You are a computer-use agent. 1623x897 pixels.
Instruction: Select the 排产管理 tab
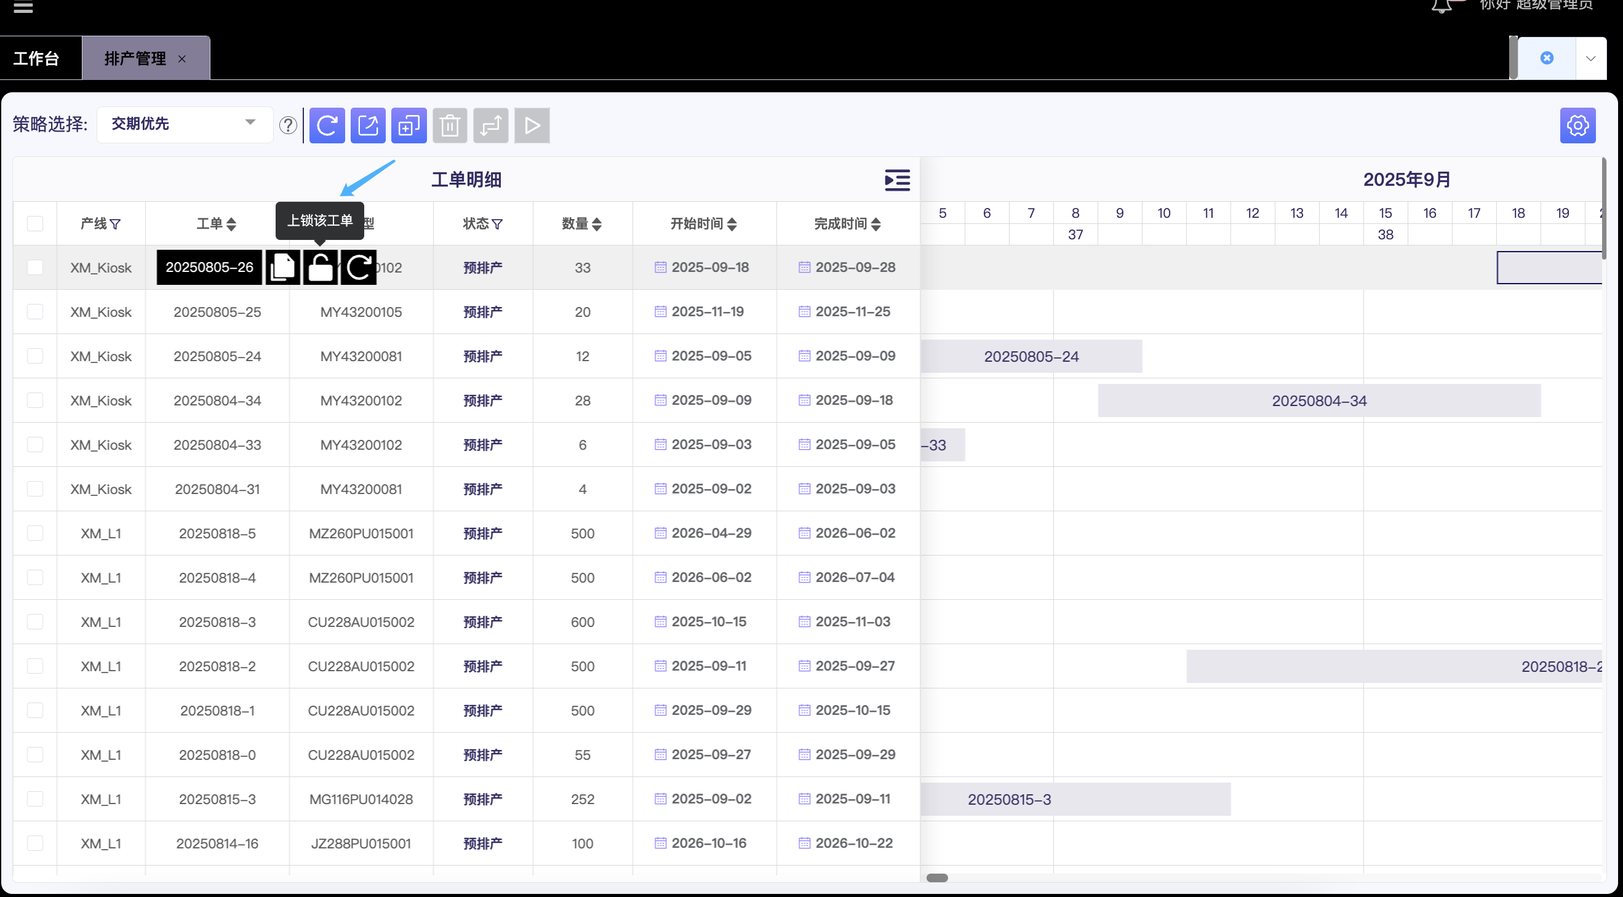[135, 58]
